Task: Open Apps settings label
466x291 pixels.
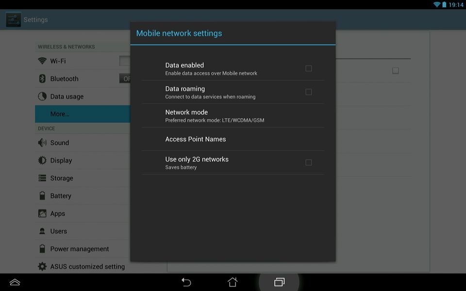Action: tap(58, 213)
